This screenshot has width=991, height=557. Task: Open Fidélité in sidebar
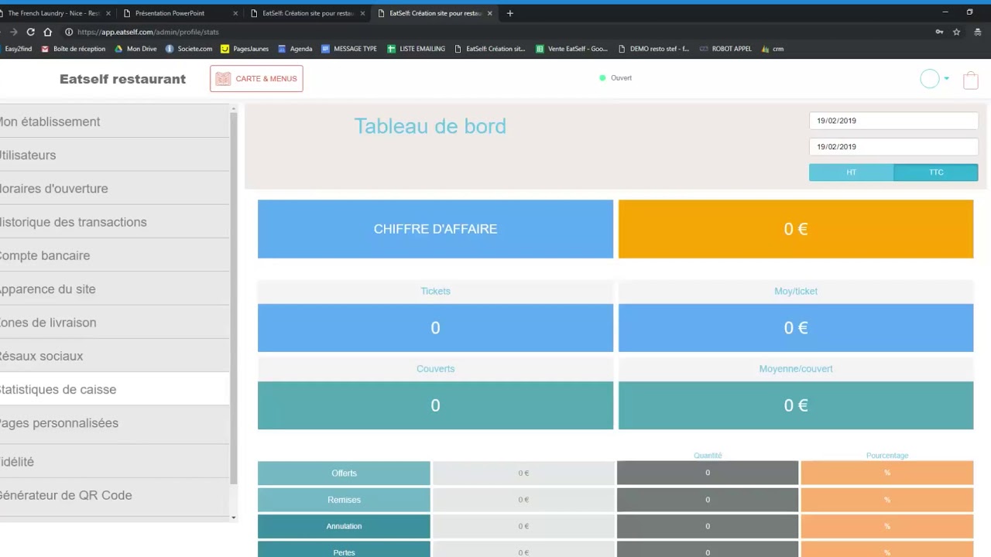click(x=115, y=462)
